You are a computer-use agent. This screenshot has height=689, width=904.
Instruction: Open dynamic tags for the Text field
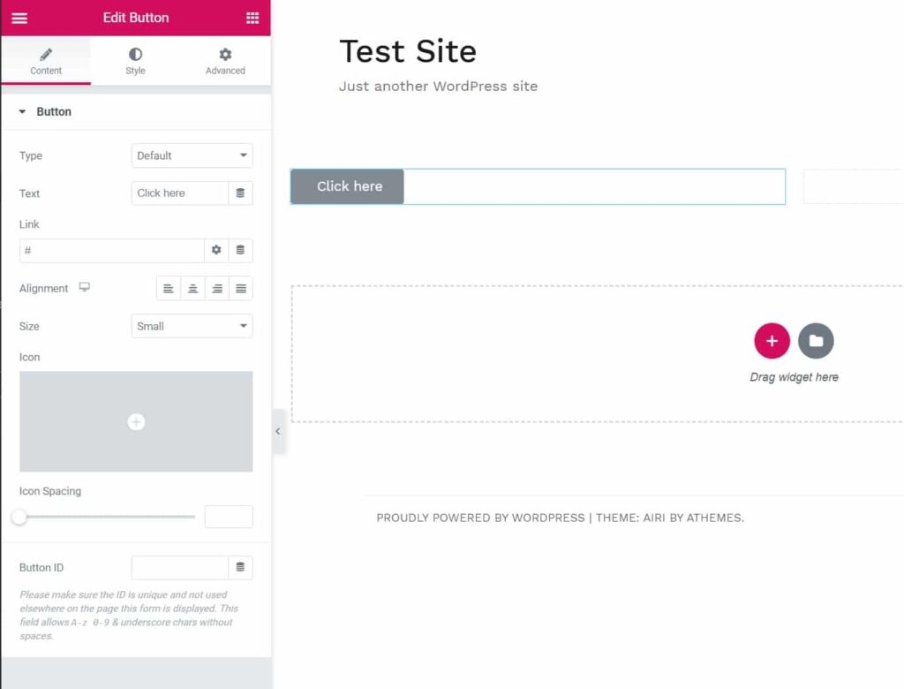point(240,193)
